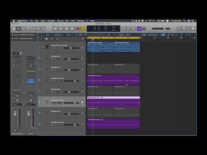Image resolution: width=207 pixels, height=155 pixels.
Task: Click the yellow cycle range in the ruler
Action: [113, 37]
